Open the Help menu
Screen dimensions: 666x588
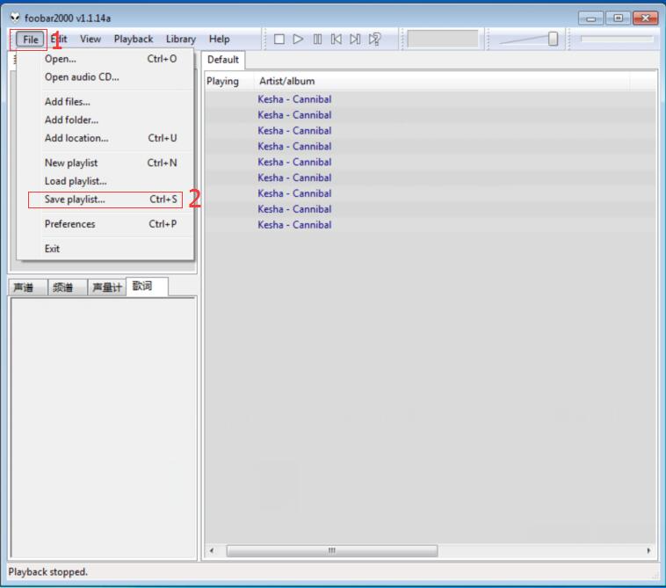219,39
